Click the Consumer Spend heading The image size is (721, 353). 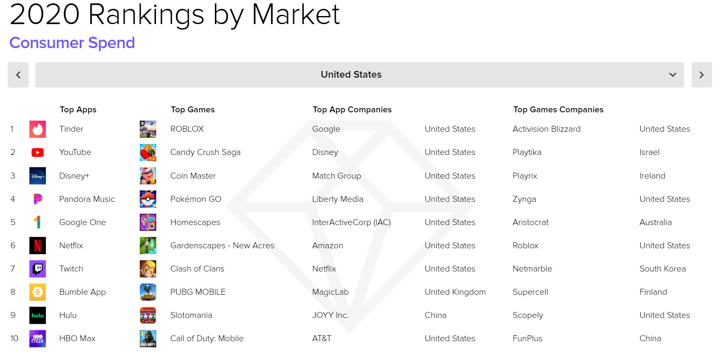click(x=72, y=43)
